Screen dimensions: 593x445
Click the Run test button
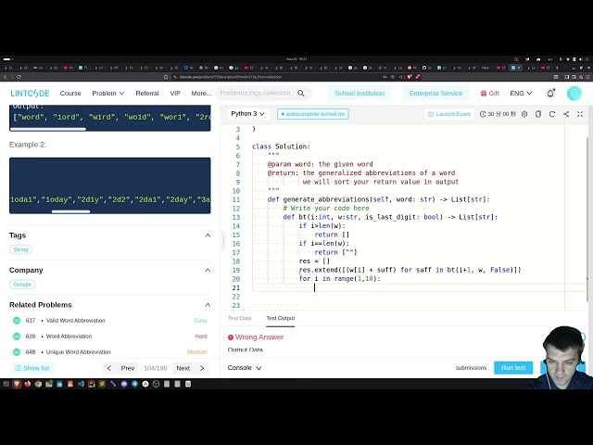point(513,367)
